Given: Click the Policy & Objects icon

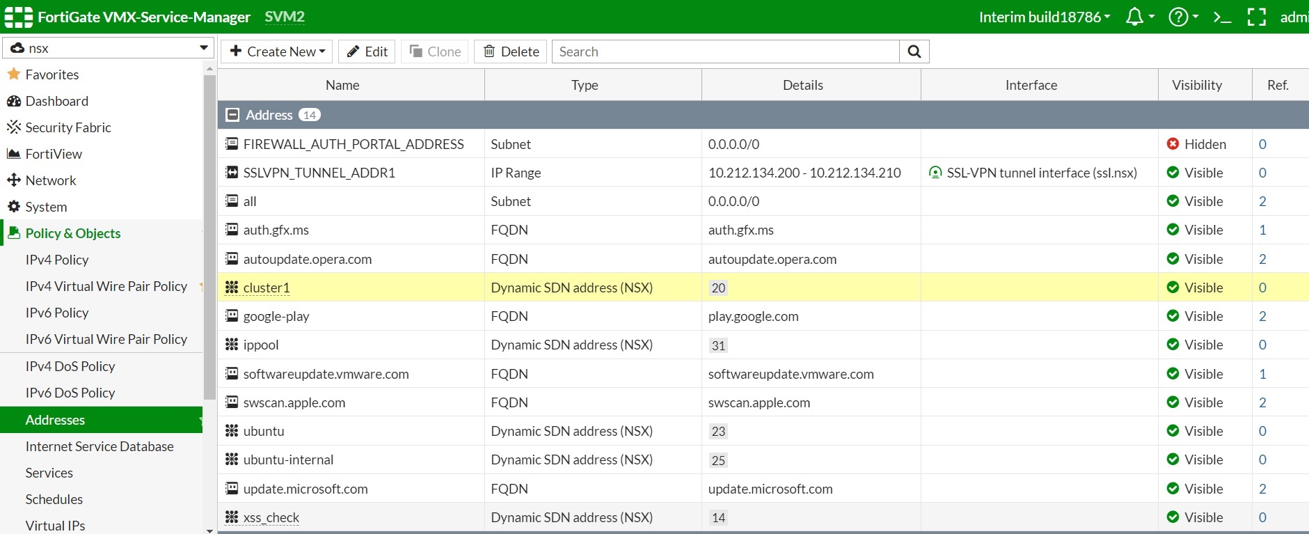Looking at the screenshot, I should click(13, 233).
